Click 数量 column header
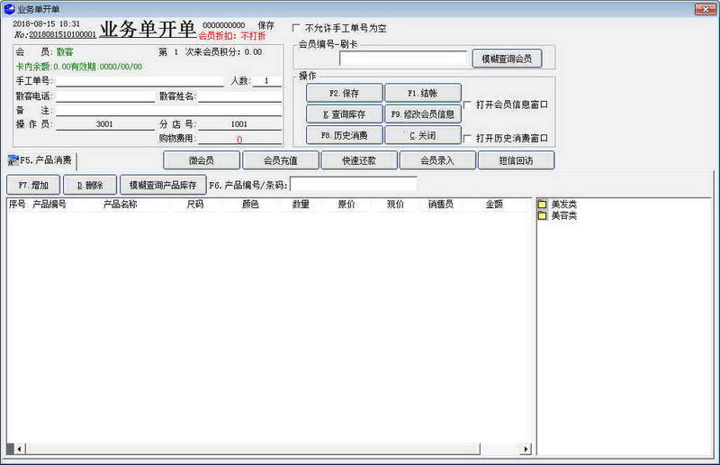 pos(301,205)
